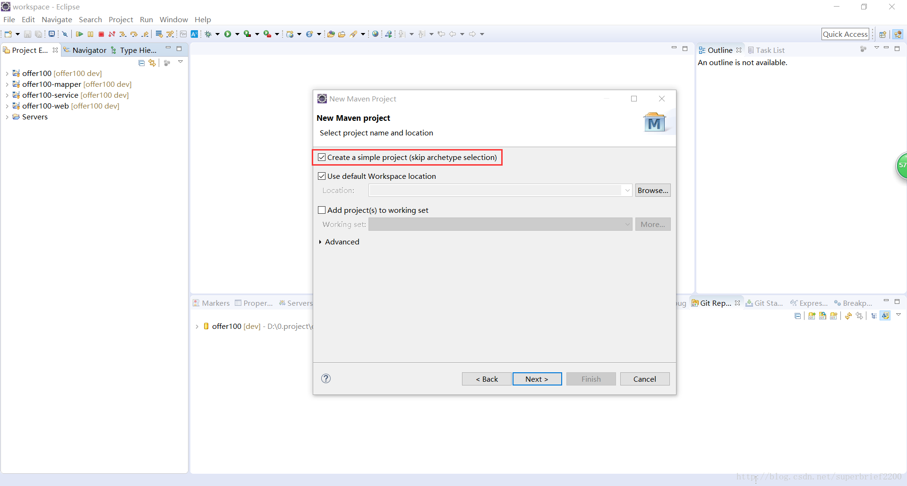Switch to the Navigator tab
This screenshot has height=486, width=907.
pyautogui.click(x=85, y=50)
